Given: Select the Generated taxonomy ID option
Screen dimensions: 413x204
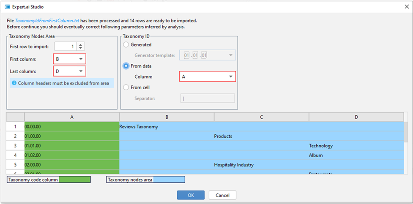Looking at the screenshot, I should pyautogui.click(x=126, y=44).
